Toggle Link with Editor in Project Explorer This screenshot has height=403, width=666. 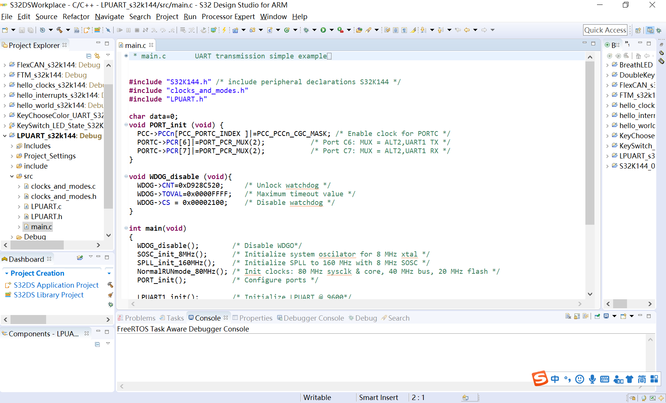tap(97, 56)
